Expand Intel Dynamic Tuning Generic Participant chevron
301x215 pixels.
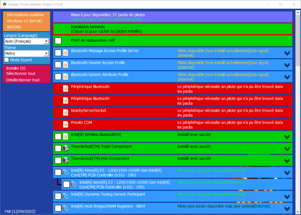pyautogui.click(x=287, y=197)
